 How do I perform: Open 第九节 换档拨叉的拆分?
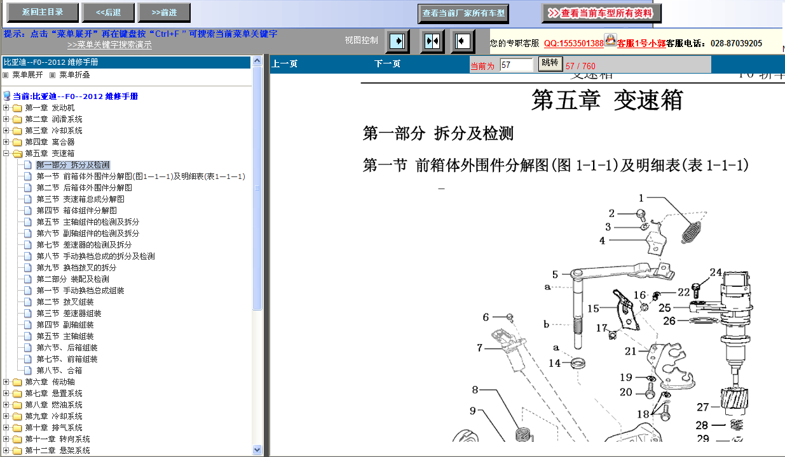(76, 268)
